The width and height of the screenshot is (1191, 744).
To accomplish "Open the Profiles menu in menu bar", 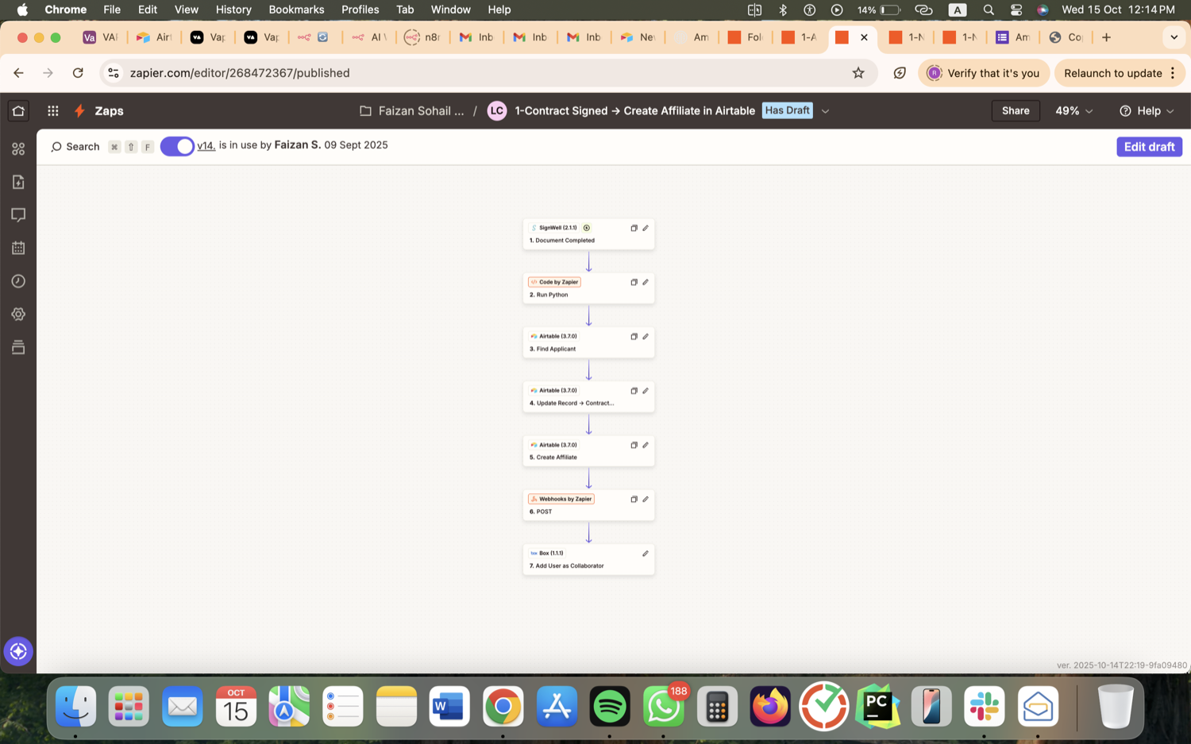I will coord(360,10).
